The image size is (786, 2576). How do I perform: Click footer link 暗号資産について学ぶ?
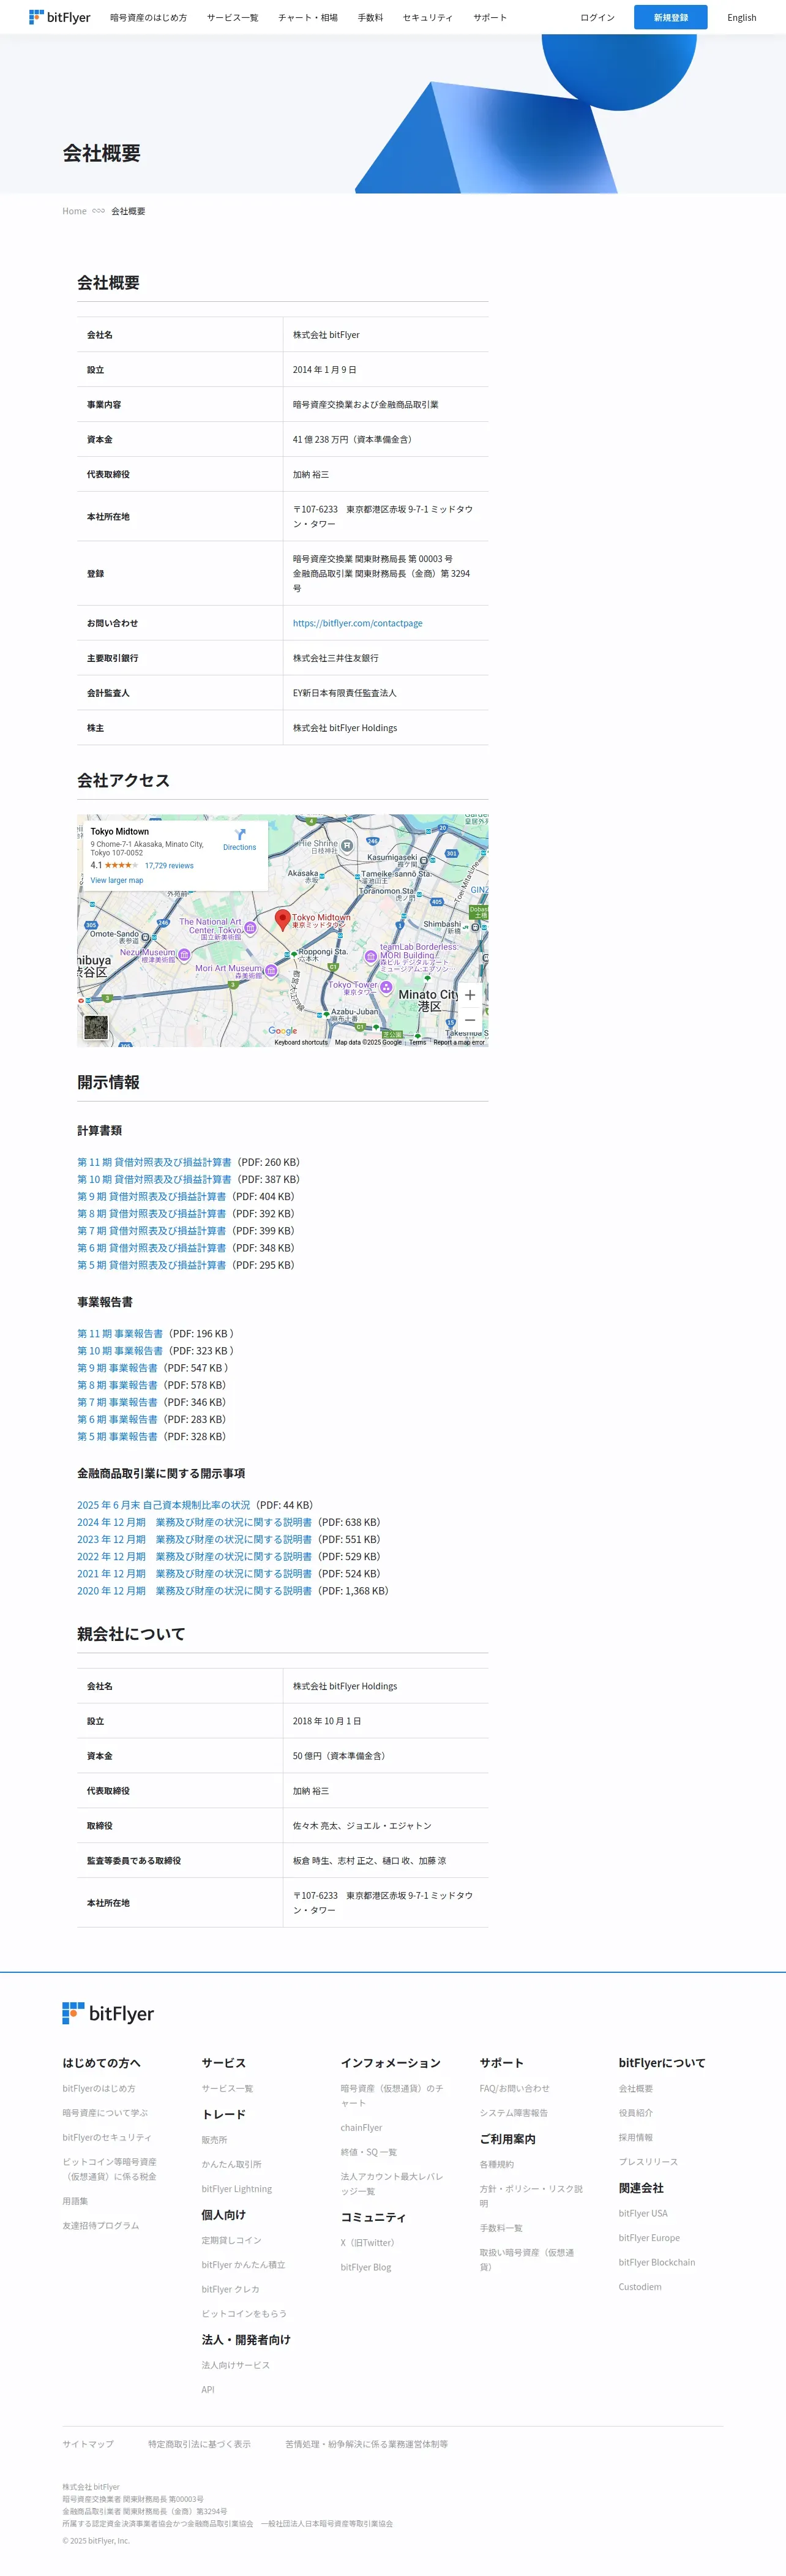[105, 2113]
